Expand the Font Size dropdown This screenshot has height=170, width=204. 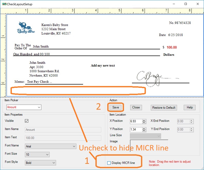(x=37, y=155)
